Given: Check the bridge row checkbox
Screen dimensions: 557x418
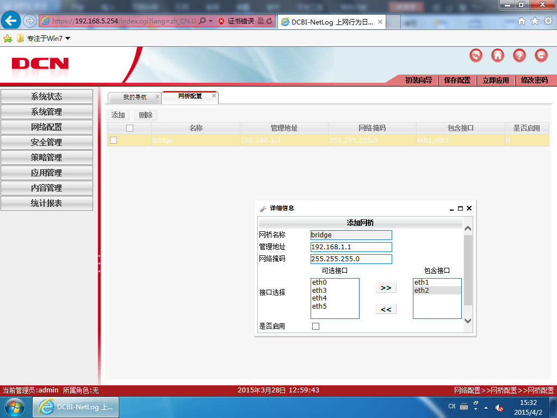Looking at the screenshot, I should (x=113, y=140).
